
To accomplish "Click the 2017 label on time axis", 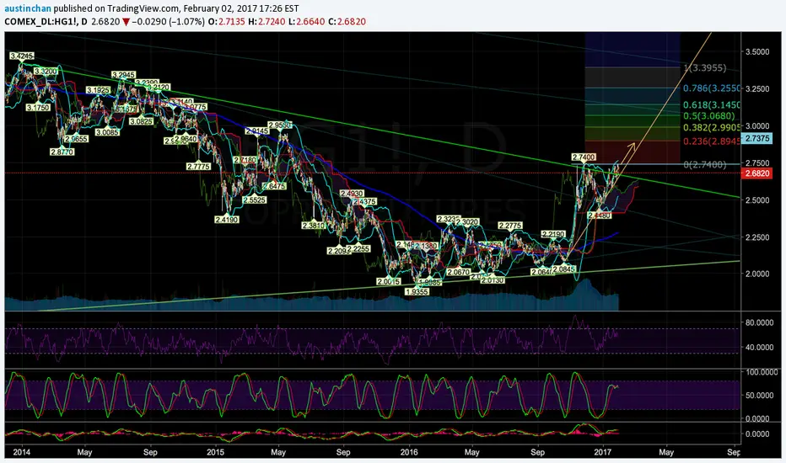I will pyautogui.click(x=603, y=452).
